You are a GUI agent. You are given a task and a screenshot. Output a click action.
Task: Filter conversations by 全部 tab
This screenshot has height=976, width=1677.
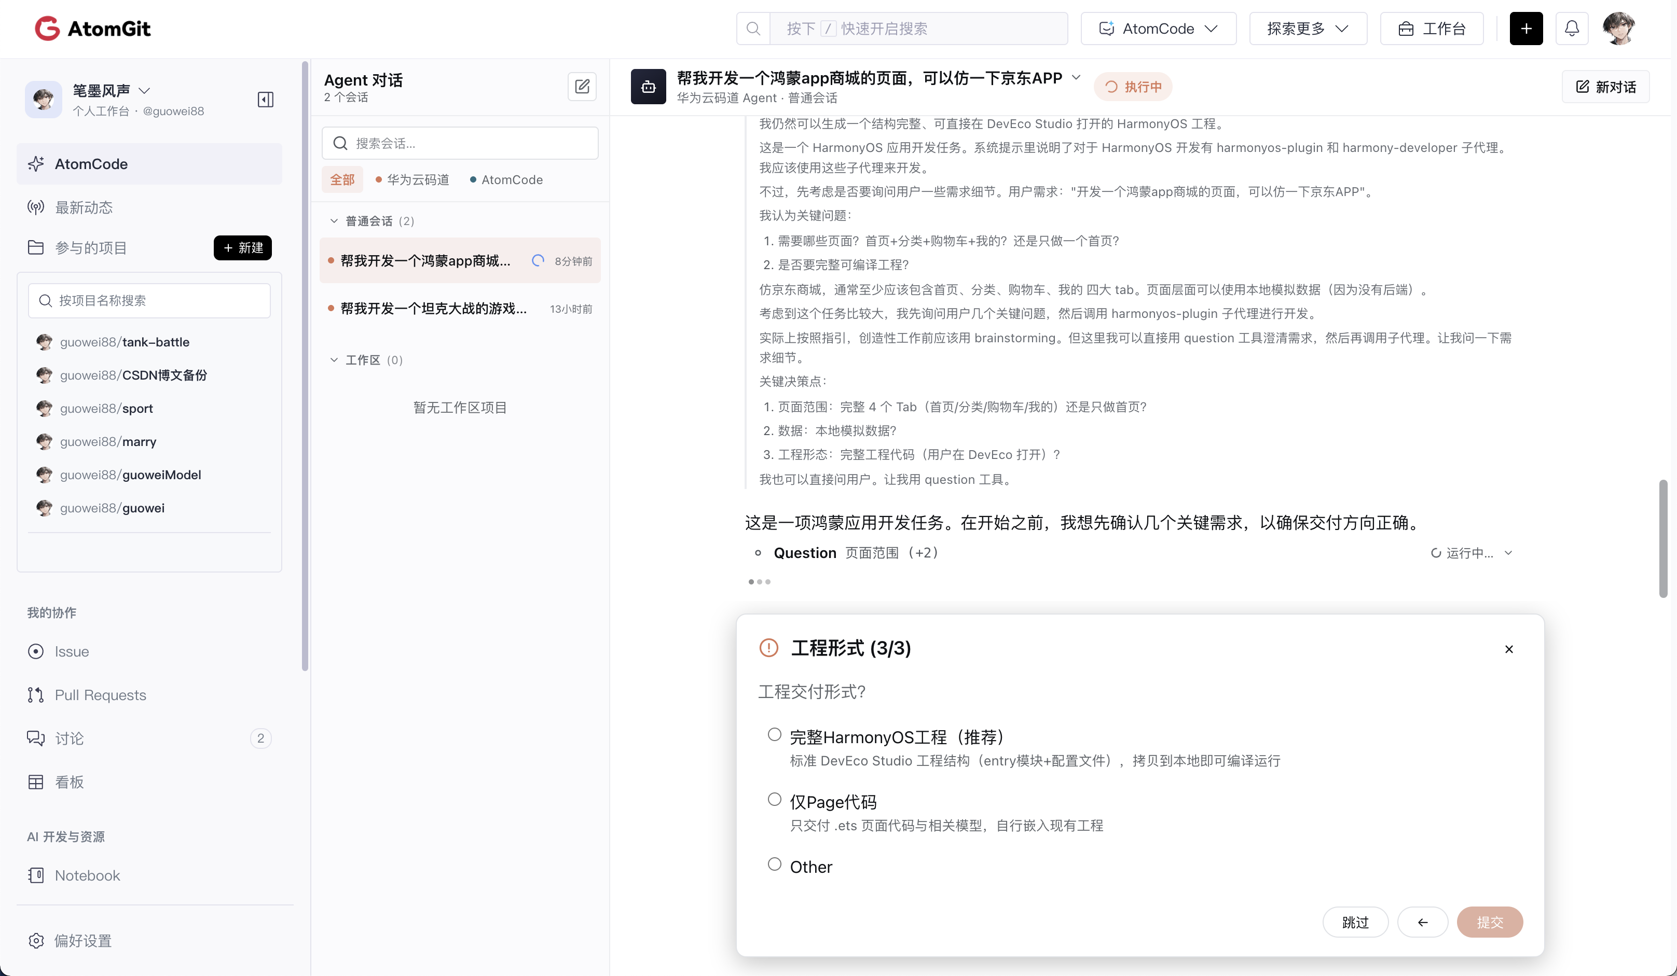click(342, 179)
